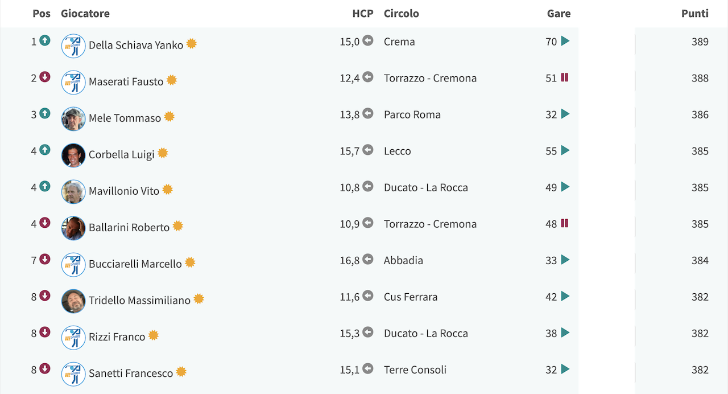Sort by the HCP column header
Screen dimensions: 728x394
pyautogui.click(x=363, y=14)
